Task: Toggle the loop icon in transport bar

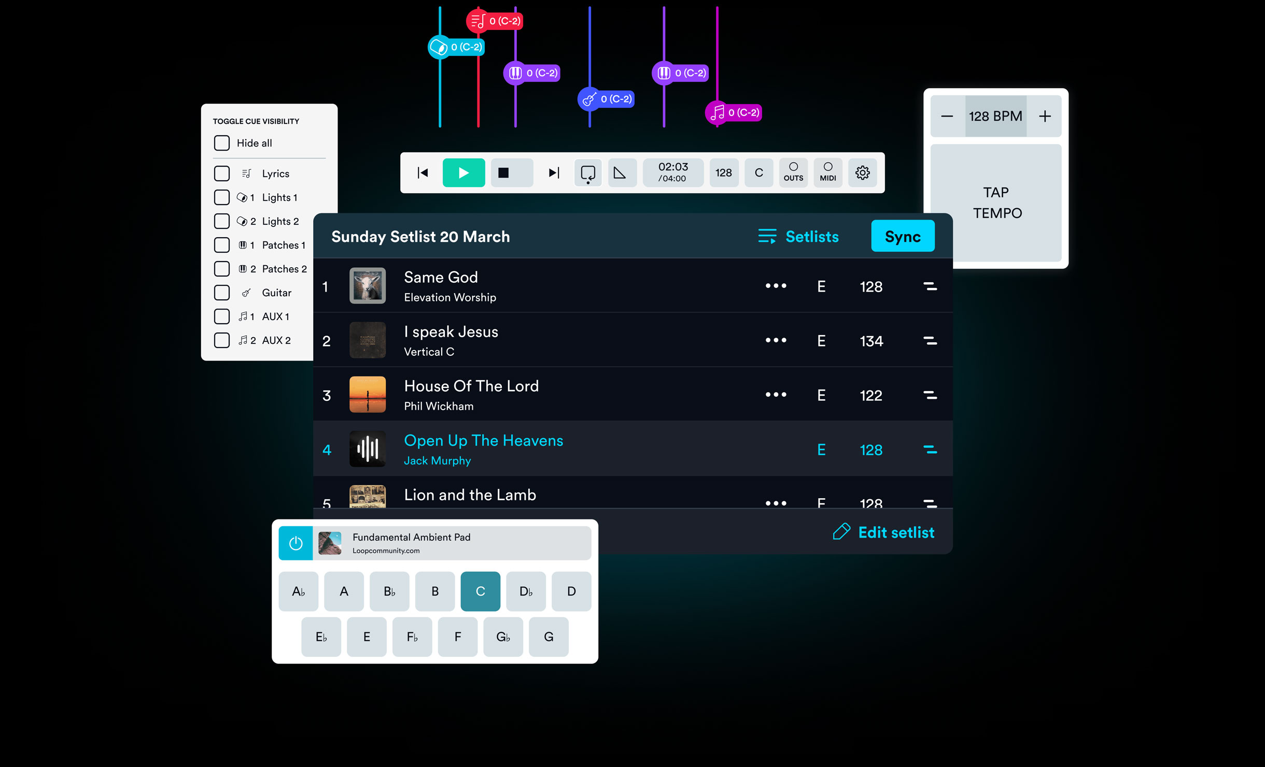Action: (x=588, y=173)
